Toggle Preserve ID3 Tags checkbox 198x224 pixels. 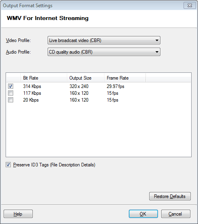click(x=8, y=165)
